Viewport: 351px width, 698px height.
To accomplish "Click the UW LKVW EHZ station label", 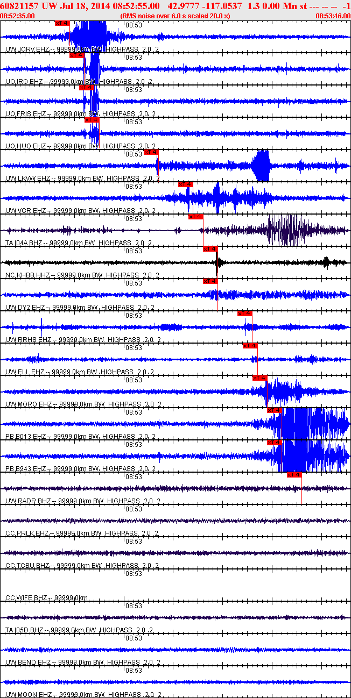I will pyautogui.click(x=82, y=178).
